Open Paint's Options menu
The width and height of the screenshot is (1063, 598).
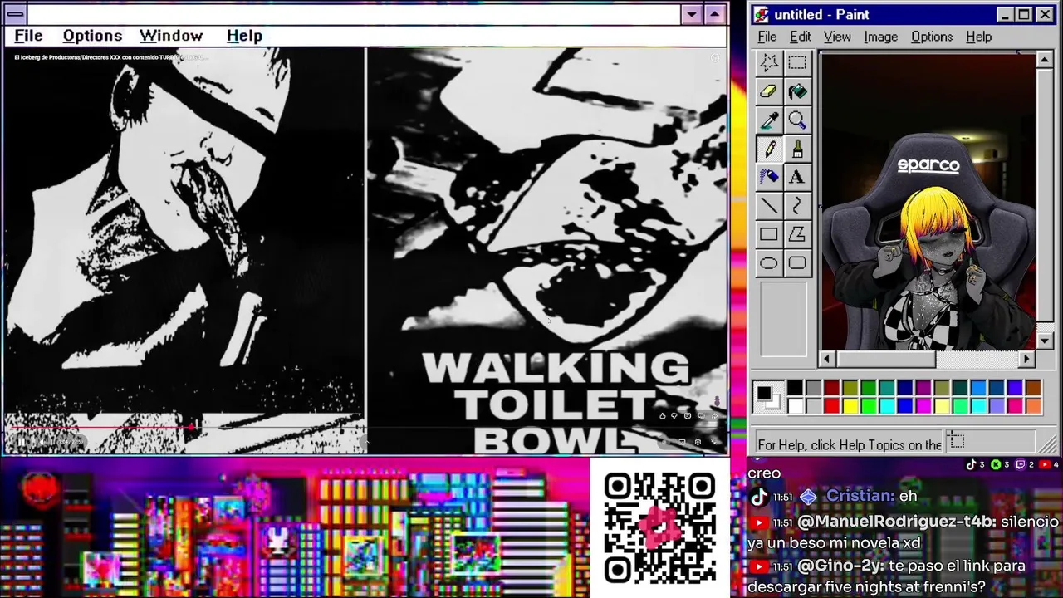pos(932,37)
